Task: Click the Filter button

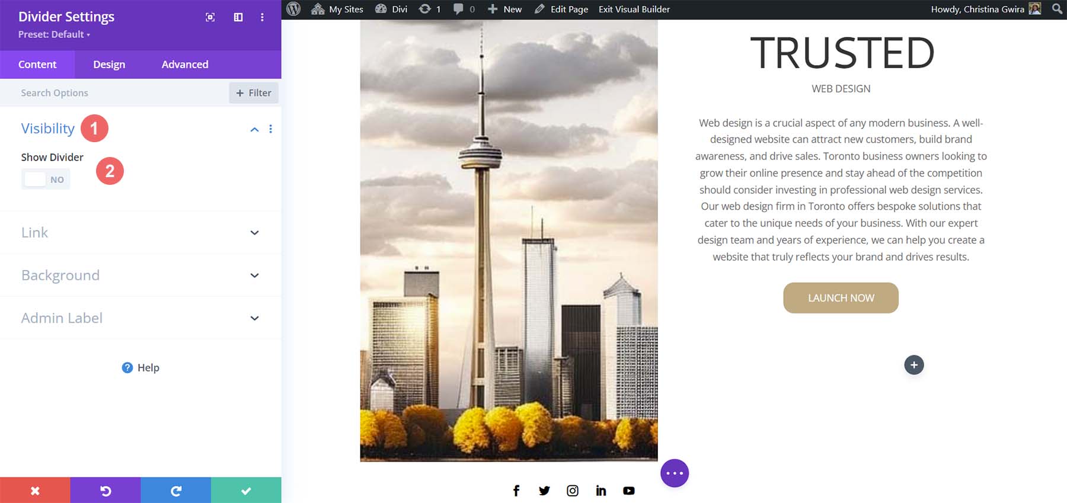Action: click(254, 93)
